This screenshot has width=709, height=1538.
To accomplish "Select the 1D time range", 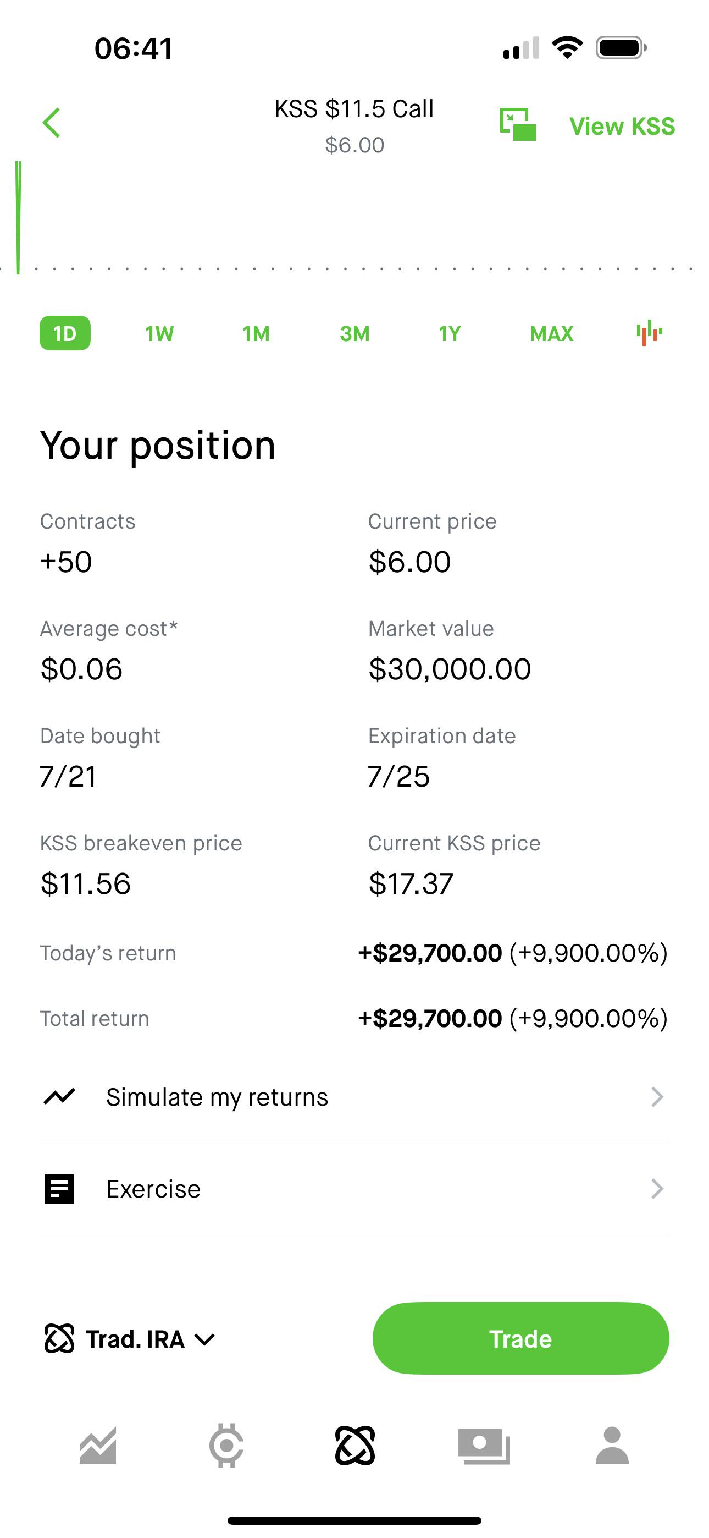I will (65, 333).
